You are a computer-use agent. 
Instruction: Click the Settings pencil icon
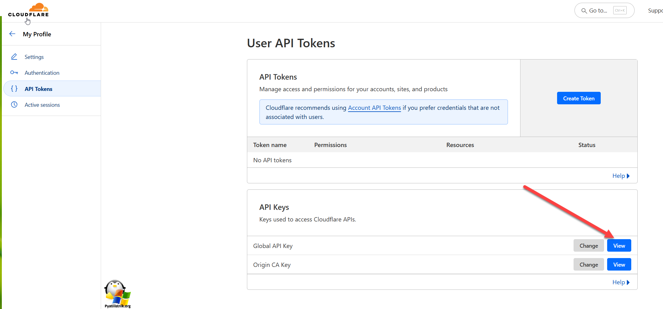click(14, 57)
